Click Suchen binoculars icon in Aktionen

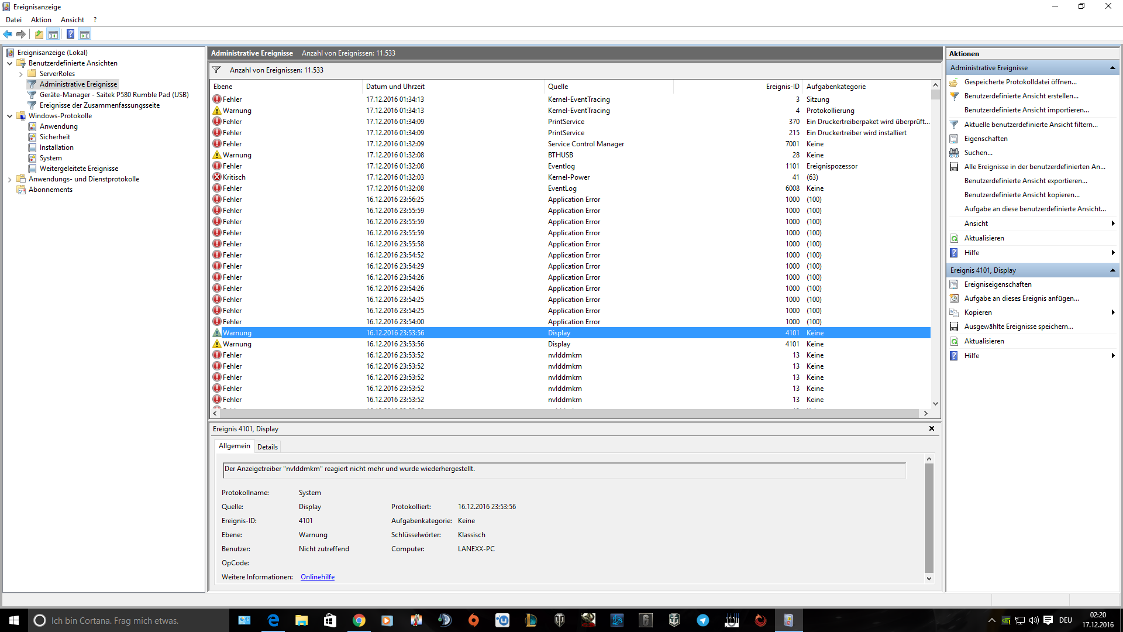(x=954, y=153)
